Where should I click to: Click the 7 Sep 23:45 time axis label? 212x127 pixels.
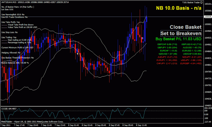point(60,125)
